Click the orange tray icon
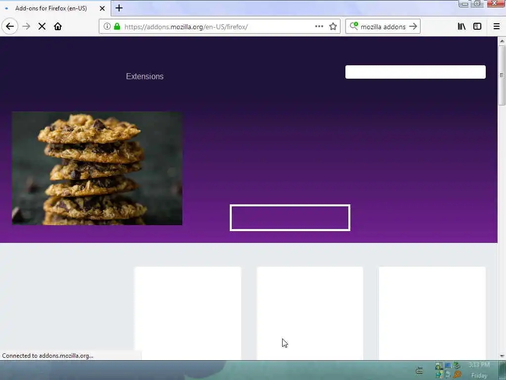Viewport: 506px width, 380px height. [x=457, y=375]
